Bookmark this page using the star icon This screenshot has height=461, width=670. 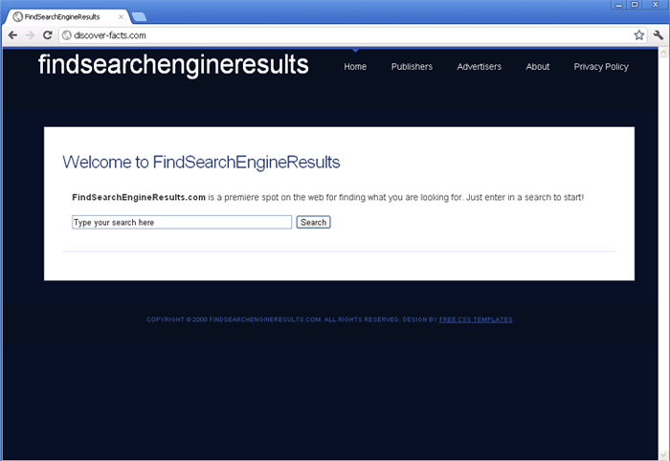click(x=638, y=35)
